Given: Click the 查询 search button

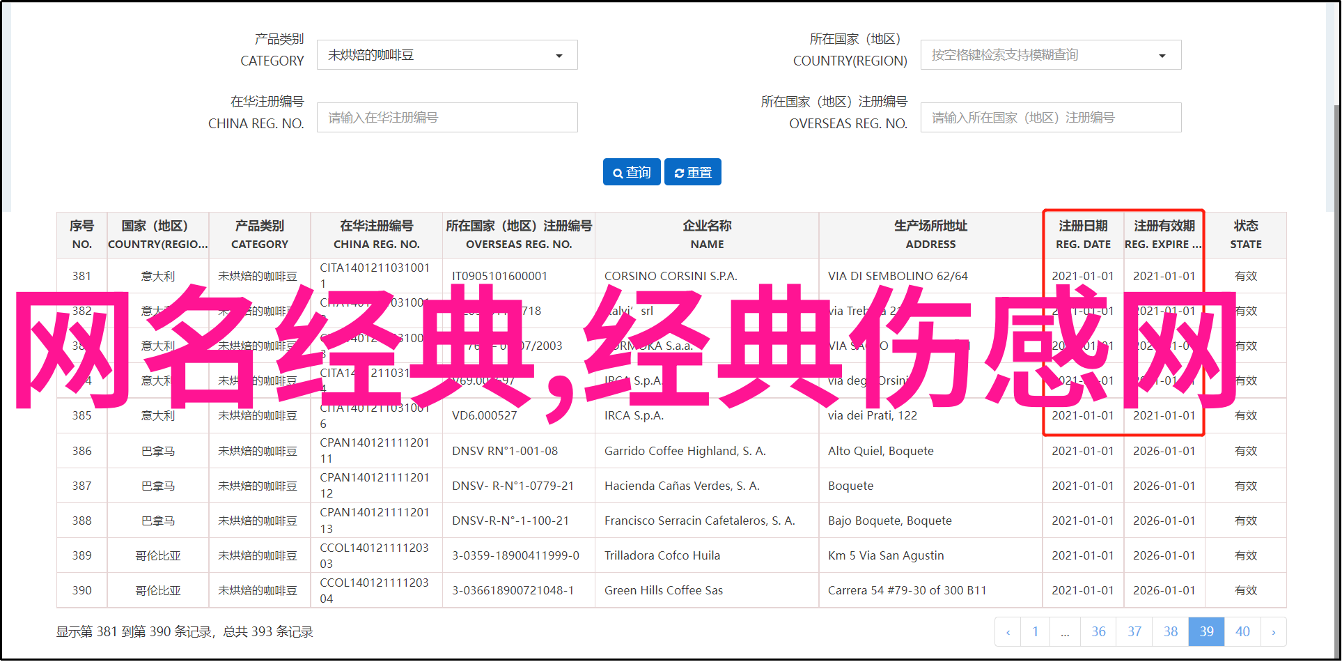Looking at the screenshot, I should tap(632, 172).
